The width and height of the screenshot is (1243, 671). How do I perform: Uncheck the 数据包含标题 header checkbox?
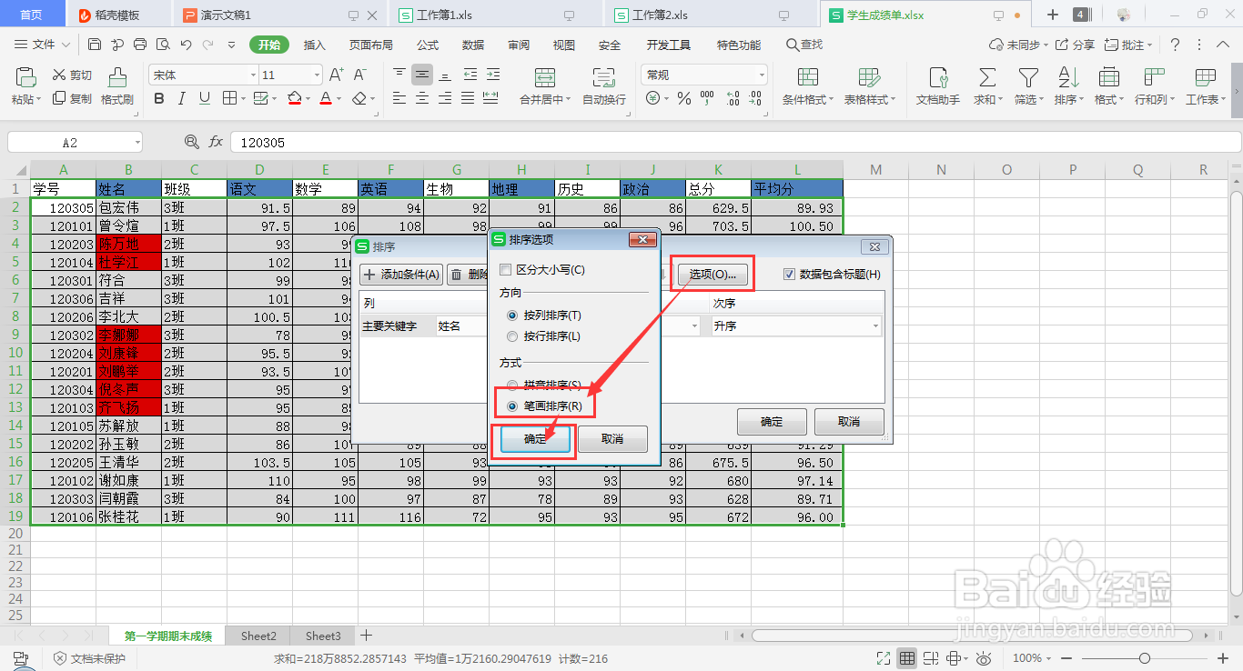click(x=787, y=275)
